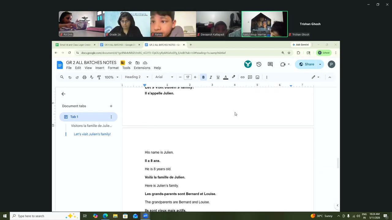
Task: Open the Heading 2 style dropdown
Action: (137, 77)
